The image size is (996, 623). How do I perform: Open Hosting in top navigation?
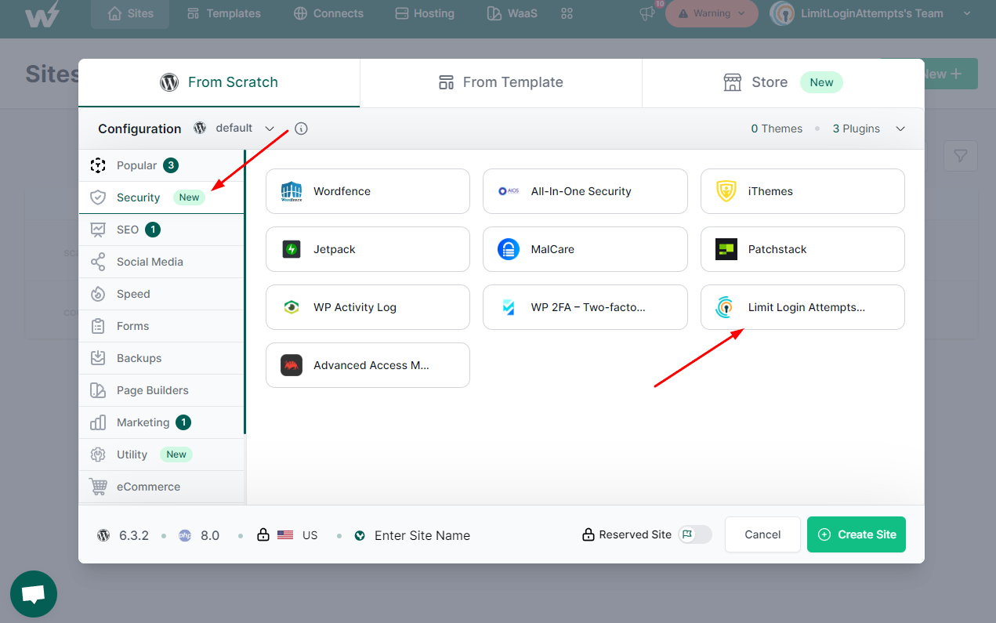click(x=424, y=13)
